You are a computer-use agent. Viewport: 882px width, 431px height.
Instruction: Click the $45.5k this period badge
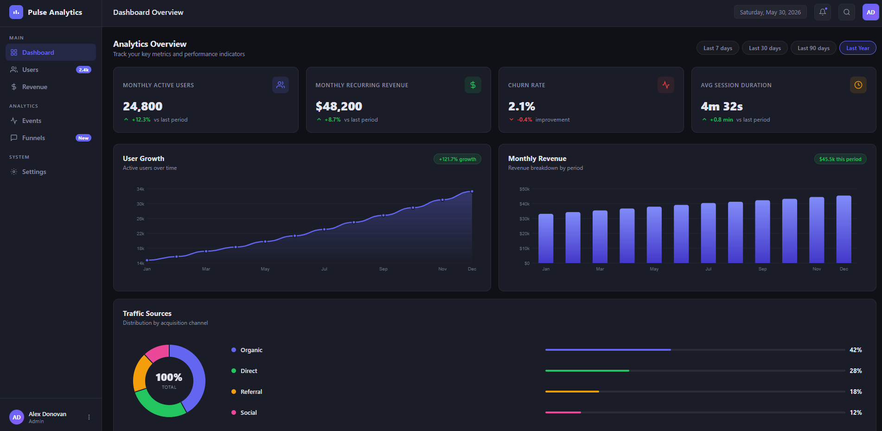840,159
